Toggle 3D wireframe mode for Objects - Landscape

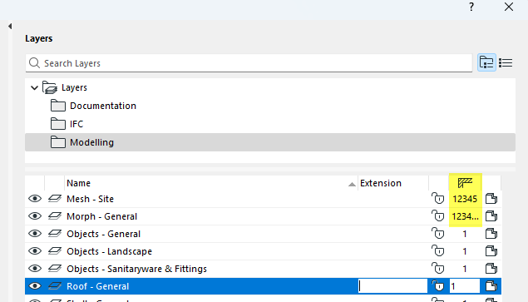pos(55,251)
